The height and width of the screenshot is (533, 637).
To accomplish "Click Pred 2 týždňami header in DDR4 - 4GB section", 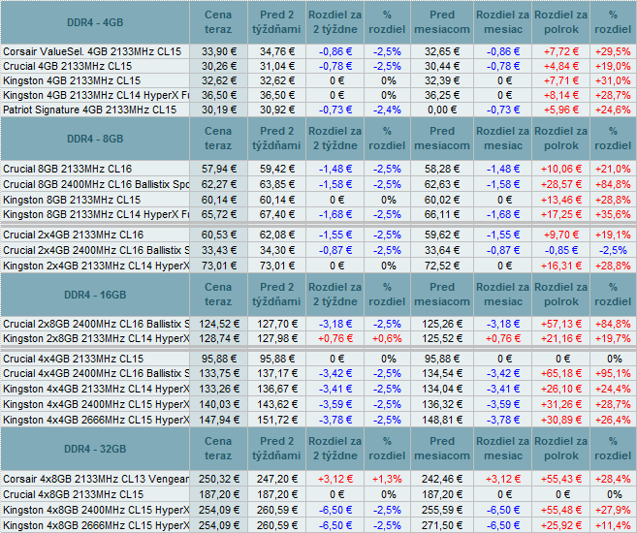I will (x=276, y=22).
